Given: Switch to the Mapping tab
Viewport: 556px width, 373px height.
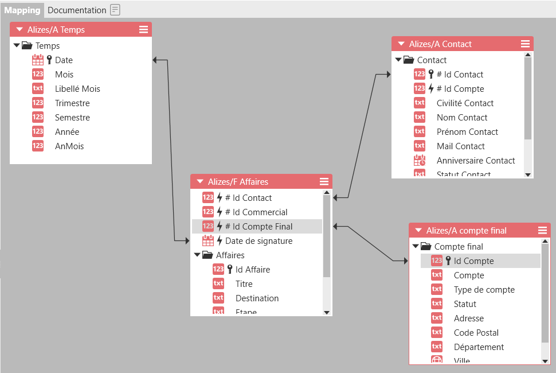Looking at the screenshot, I should pos(22,10).
